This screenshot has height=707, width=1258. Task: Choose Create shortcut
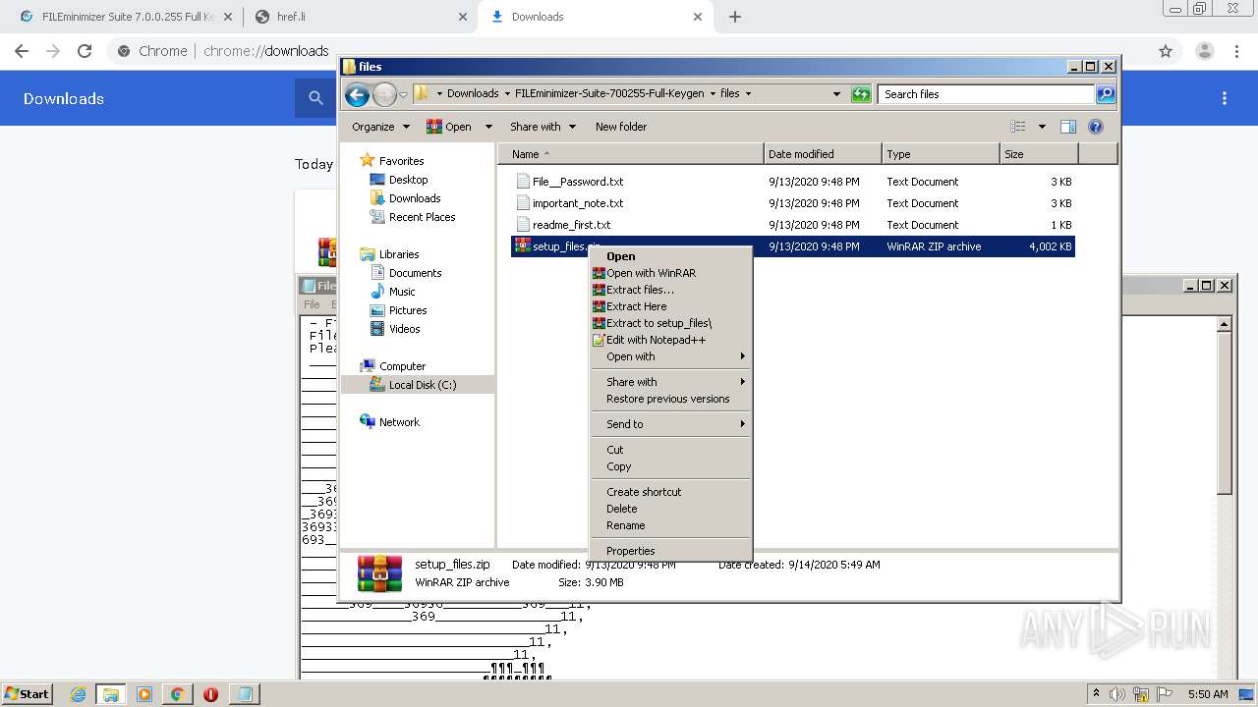[x=670, y=492]
